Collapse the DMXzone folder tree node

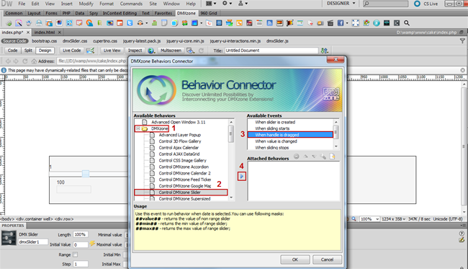[x=138, y=128]
